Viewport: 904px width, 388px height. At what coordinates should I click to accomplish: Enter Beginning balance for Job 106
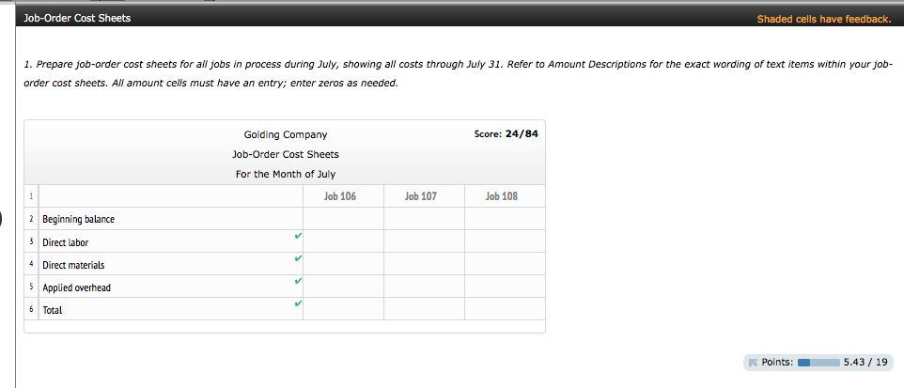coord(342,219)
